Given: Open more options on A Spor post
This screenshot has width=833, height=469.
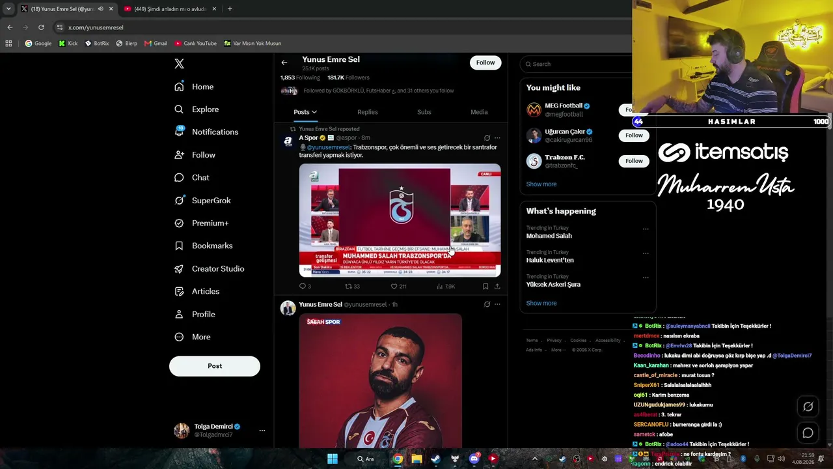Looking at the screenshot, I should coord(497,138).
